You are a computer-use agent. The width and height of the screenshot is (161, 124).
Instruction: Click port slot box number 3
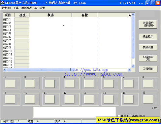(50, 84)
